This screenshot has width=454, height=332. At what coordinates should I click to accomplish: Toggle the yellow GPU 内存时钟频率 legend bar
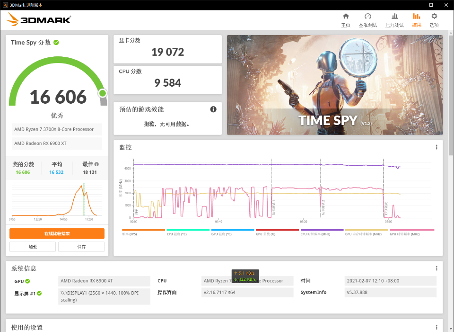click(x=367, y=230)
